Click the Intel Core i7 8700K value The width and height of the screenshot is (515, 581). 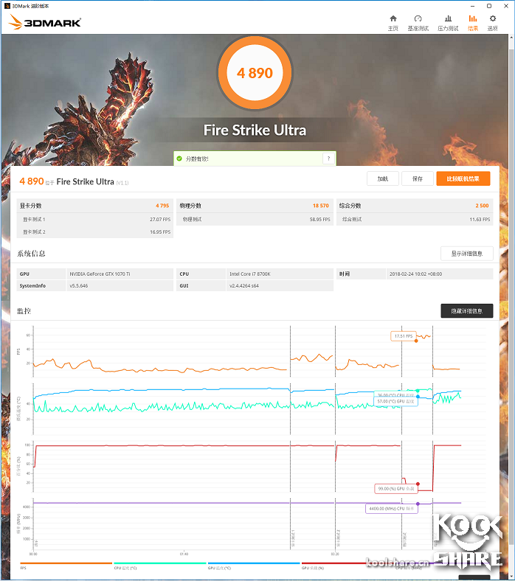click(250, 274)
